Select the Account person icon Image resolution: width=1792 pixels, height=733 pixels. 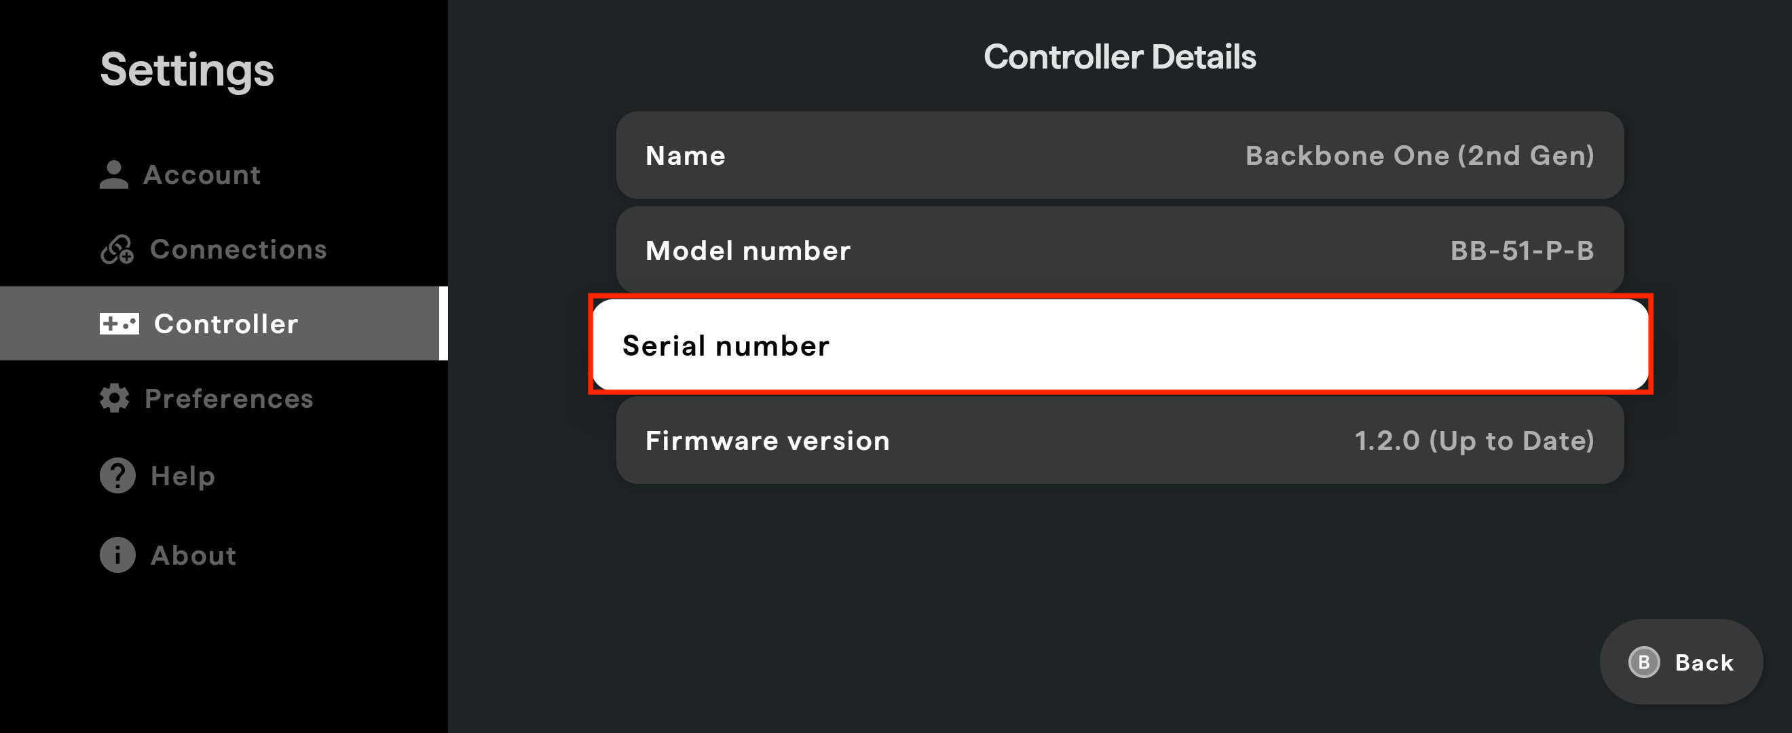(115, 174)
